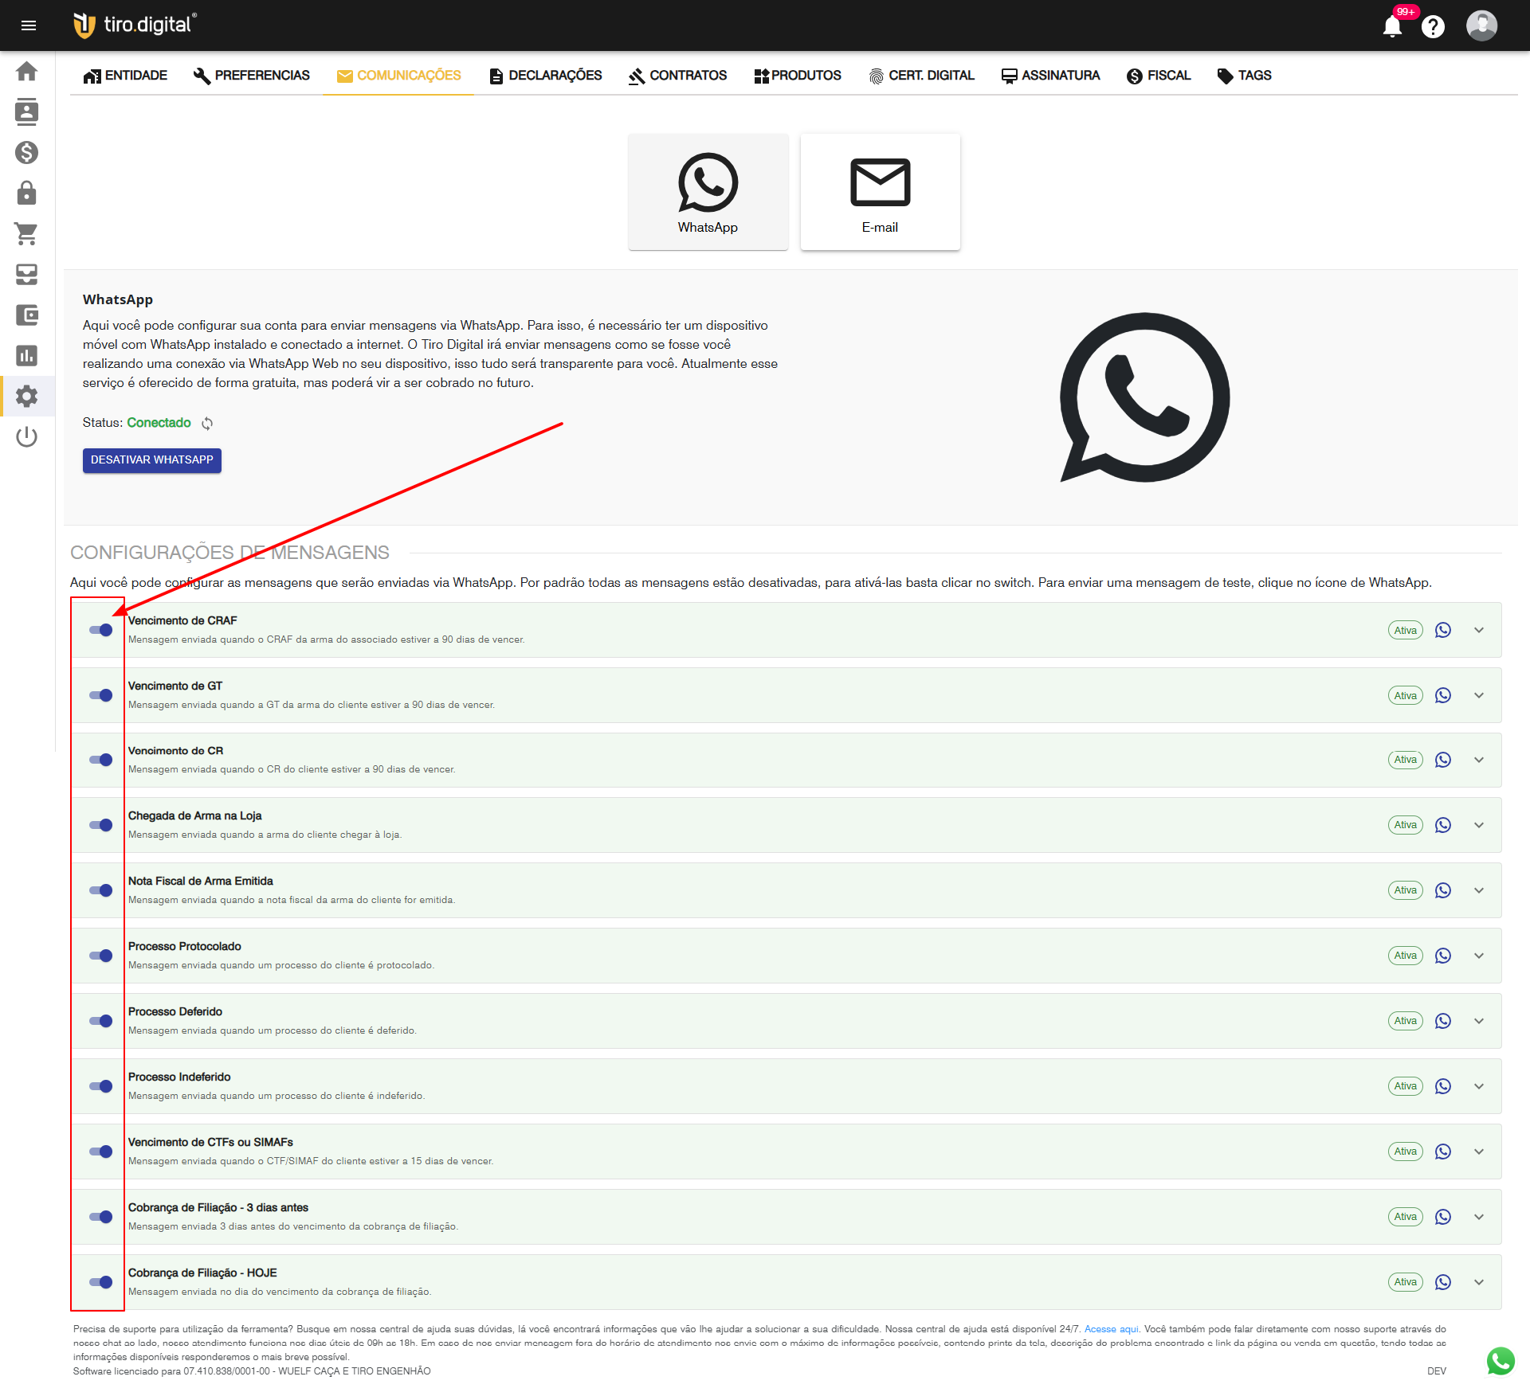This screenshot has width=1530, height=1392.
Task: Open the shopping cart sidebar icon
Action: [x=26, y=233]
